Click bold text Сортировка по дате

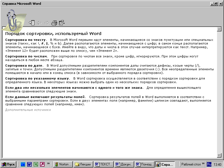[x=24, y=66]
